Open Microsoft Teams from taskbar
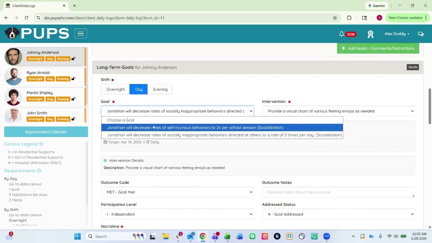The width and height of the screenshot is (432, 243). tap(215, 236)
